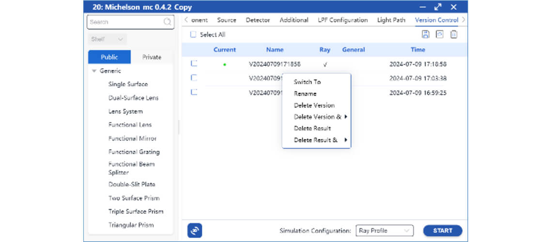Switch to the Private tab

(152, 57)
